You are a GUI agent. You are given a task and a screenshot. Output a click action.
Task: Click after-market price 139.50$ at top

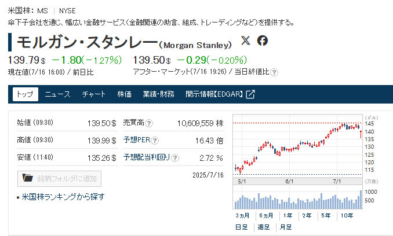(x=152, y=60)
